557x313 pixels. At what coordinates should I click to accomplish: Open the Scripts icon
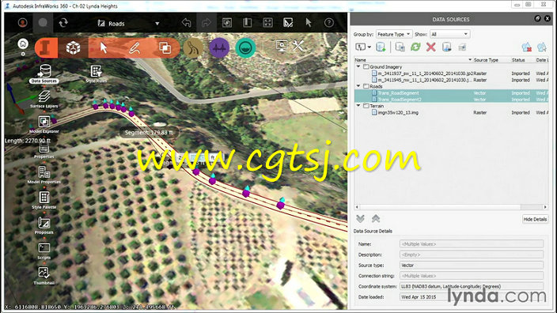click(44, 251)
